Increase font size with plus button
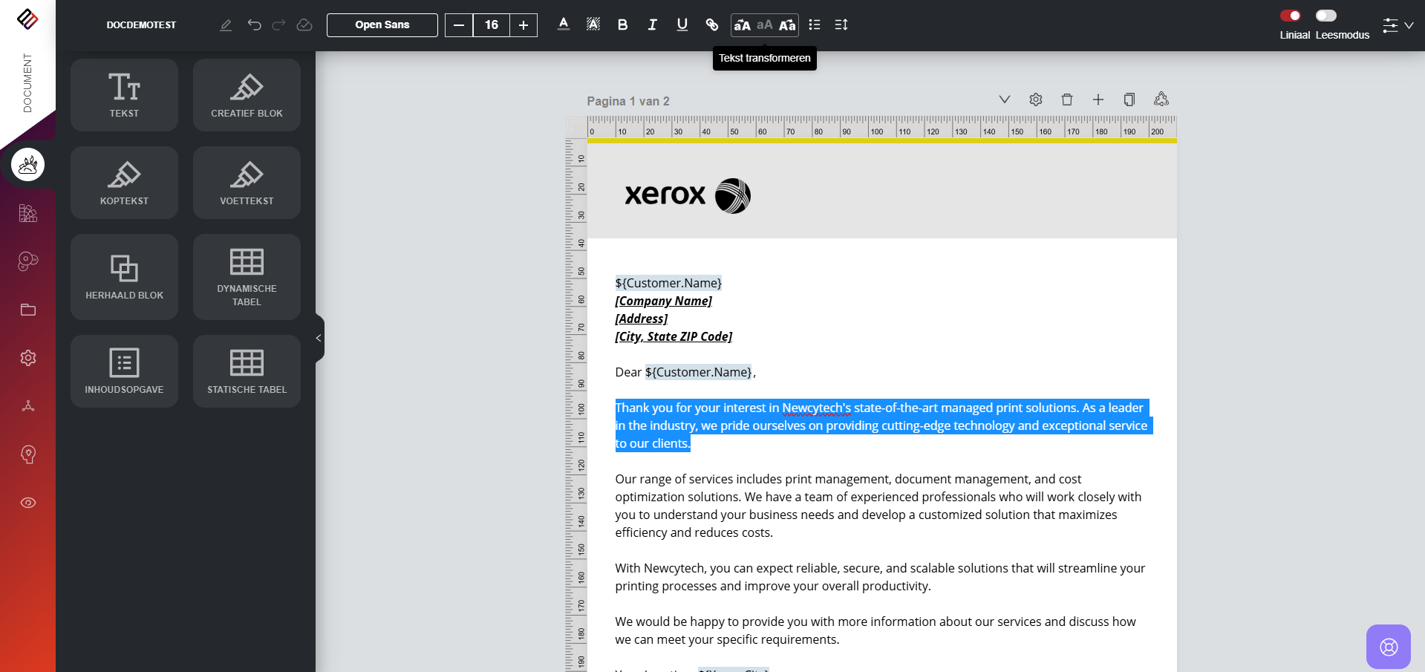1425x672 pixels. click(524, 25)
